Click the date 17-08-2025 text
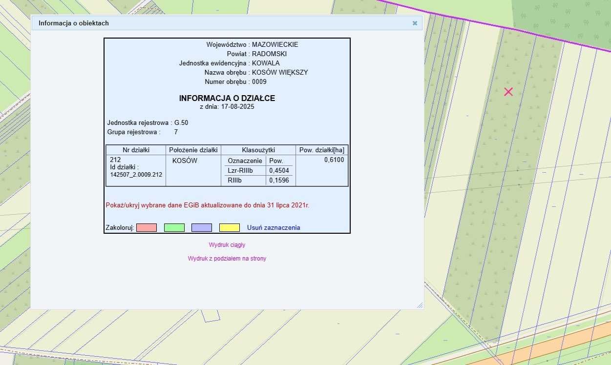Image resolution: width=611 pixels, height=365 pixels. click(238, 106)
